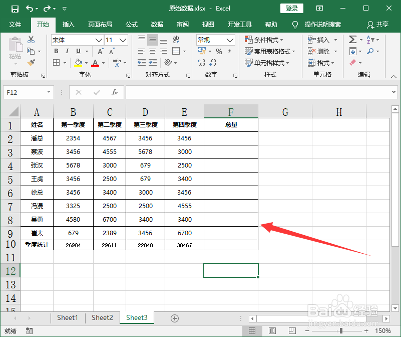401x337 pixels.
Task: Toggle Italic formatting
Action: coord(67,51)
